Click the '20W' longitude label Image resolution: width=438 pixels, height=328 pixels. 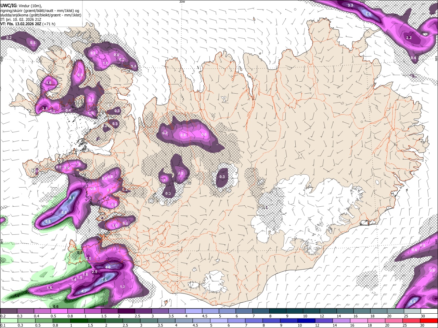(x=182, y=2)
